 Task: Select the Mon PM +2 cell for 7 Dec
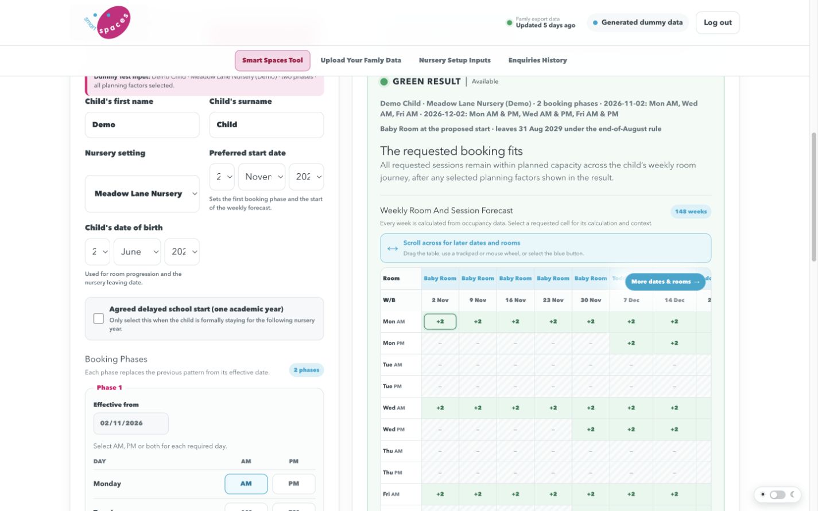[631, 343]
